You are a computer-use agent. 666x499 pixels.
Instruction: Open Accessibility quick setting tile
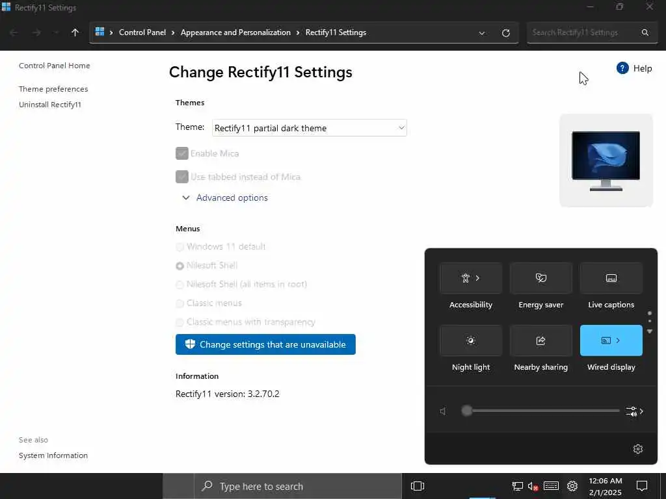[471, 278]
